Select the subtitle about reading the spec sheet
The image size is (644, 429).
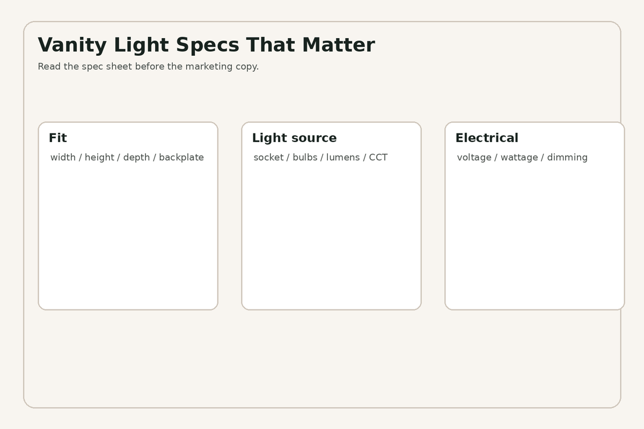coord(148,66)
